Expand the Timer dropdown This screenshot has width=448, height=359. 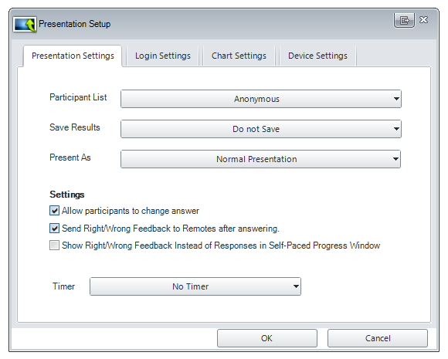[195, 286]
